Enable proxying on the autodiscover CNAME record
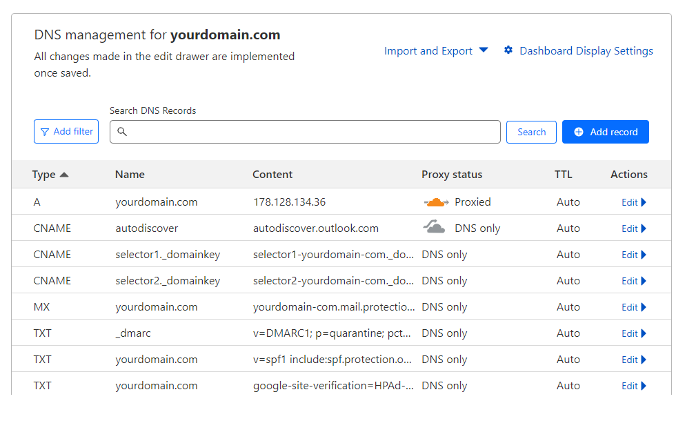This screenshot has height=421, width=685. pyautogui.click(x=435, y=228)
